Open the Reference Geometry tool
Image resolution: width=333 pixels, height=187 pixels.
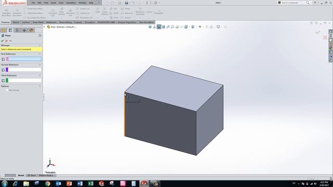pos(140,11)
